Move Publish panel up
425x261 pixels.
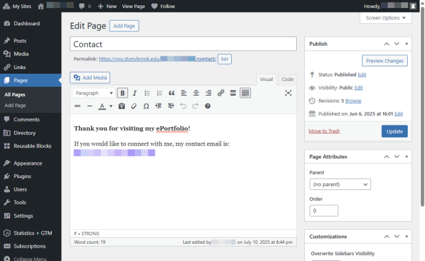point(386,44)
